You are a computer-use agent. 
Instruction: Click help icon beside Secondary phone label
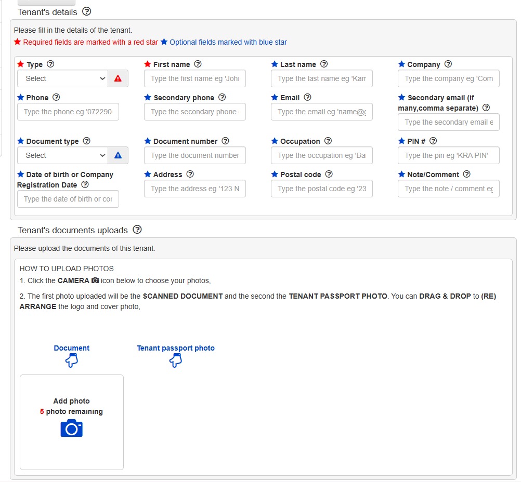coord(222,97)
